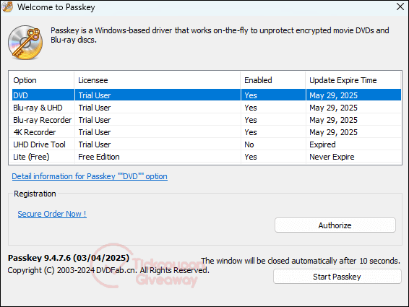Click the auto-close countdown message
This screenshot has height=307, width=409.
pyautogui.click(x=301, y=261)
